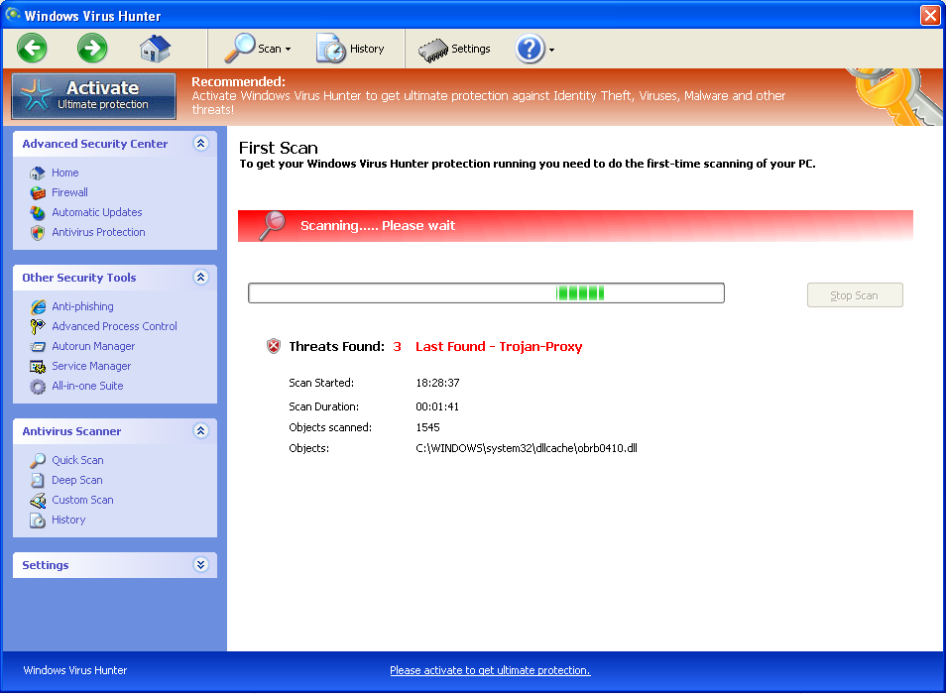Launch the Anti-phishing tool
The width and height of the screenshot is (946, 694).
[82, 306]
